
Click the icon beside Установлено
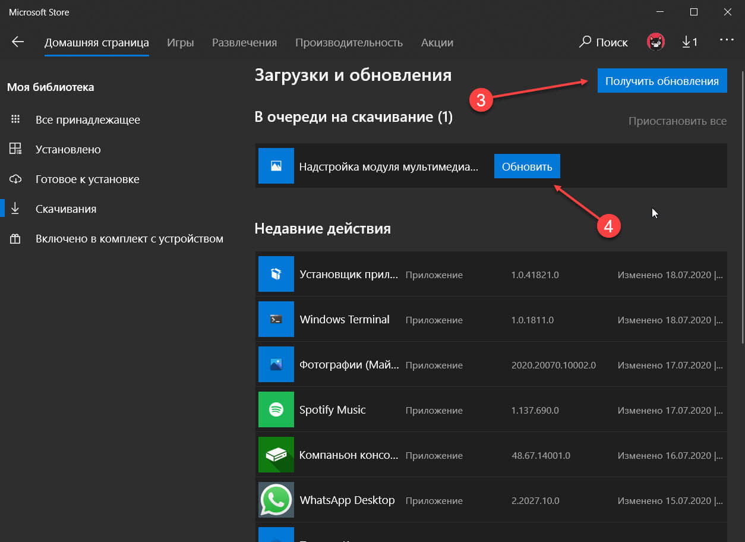[x=15, y=149]
